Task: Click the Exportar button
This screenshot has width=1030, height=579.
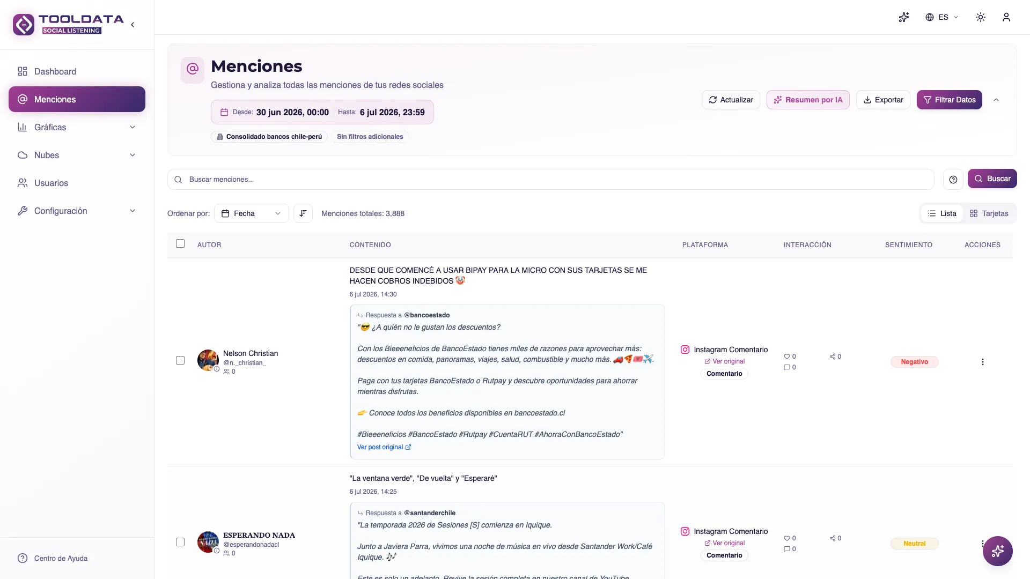Action: 883,100
